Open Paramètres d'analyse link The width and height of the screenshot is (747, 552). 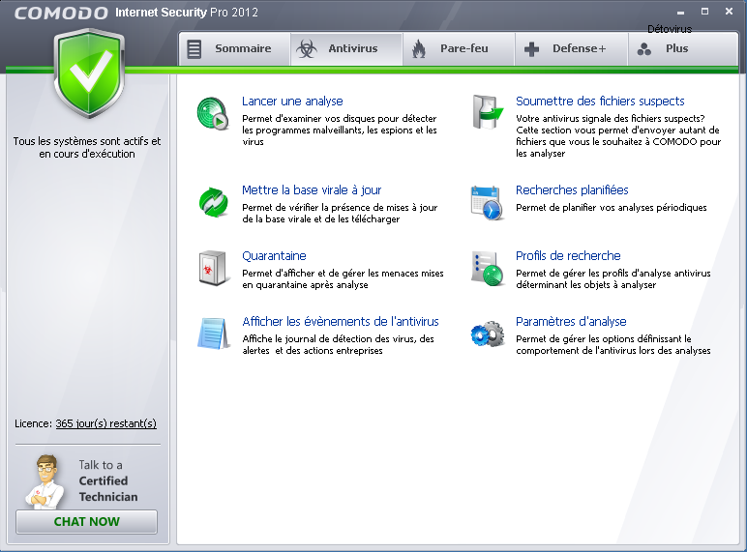(571, 321)
